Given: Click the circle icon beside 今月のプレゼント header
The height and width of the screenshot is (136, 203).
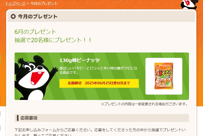Looking at the screenshot, I should click(13, 16).
